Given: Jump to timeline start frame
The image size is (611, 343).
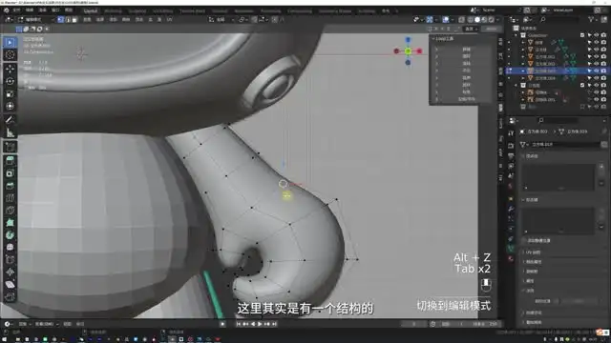Looking at the screenshot, I should 238,324.
